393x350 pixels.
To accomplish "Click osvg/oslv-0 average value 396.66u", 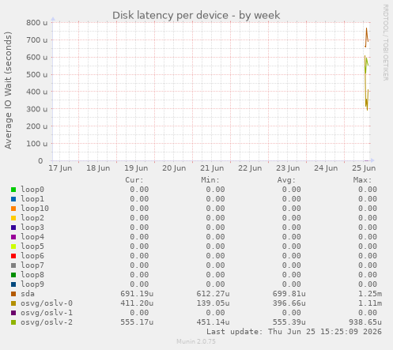I will (289, 303).
